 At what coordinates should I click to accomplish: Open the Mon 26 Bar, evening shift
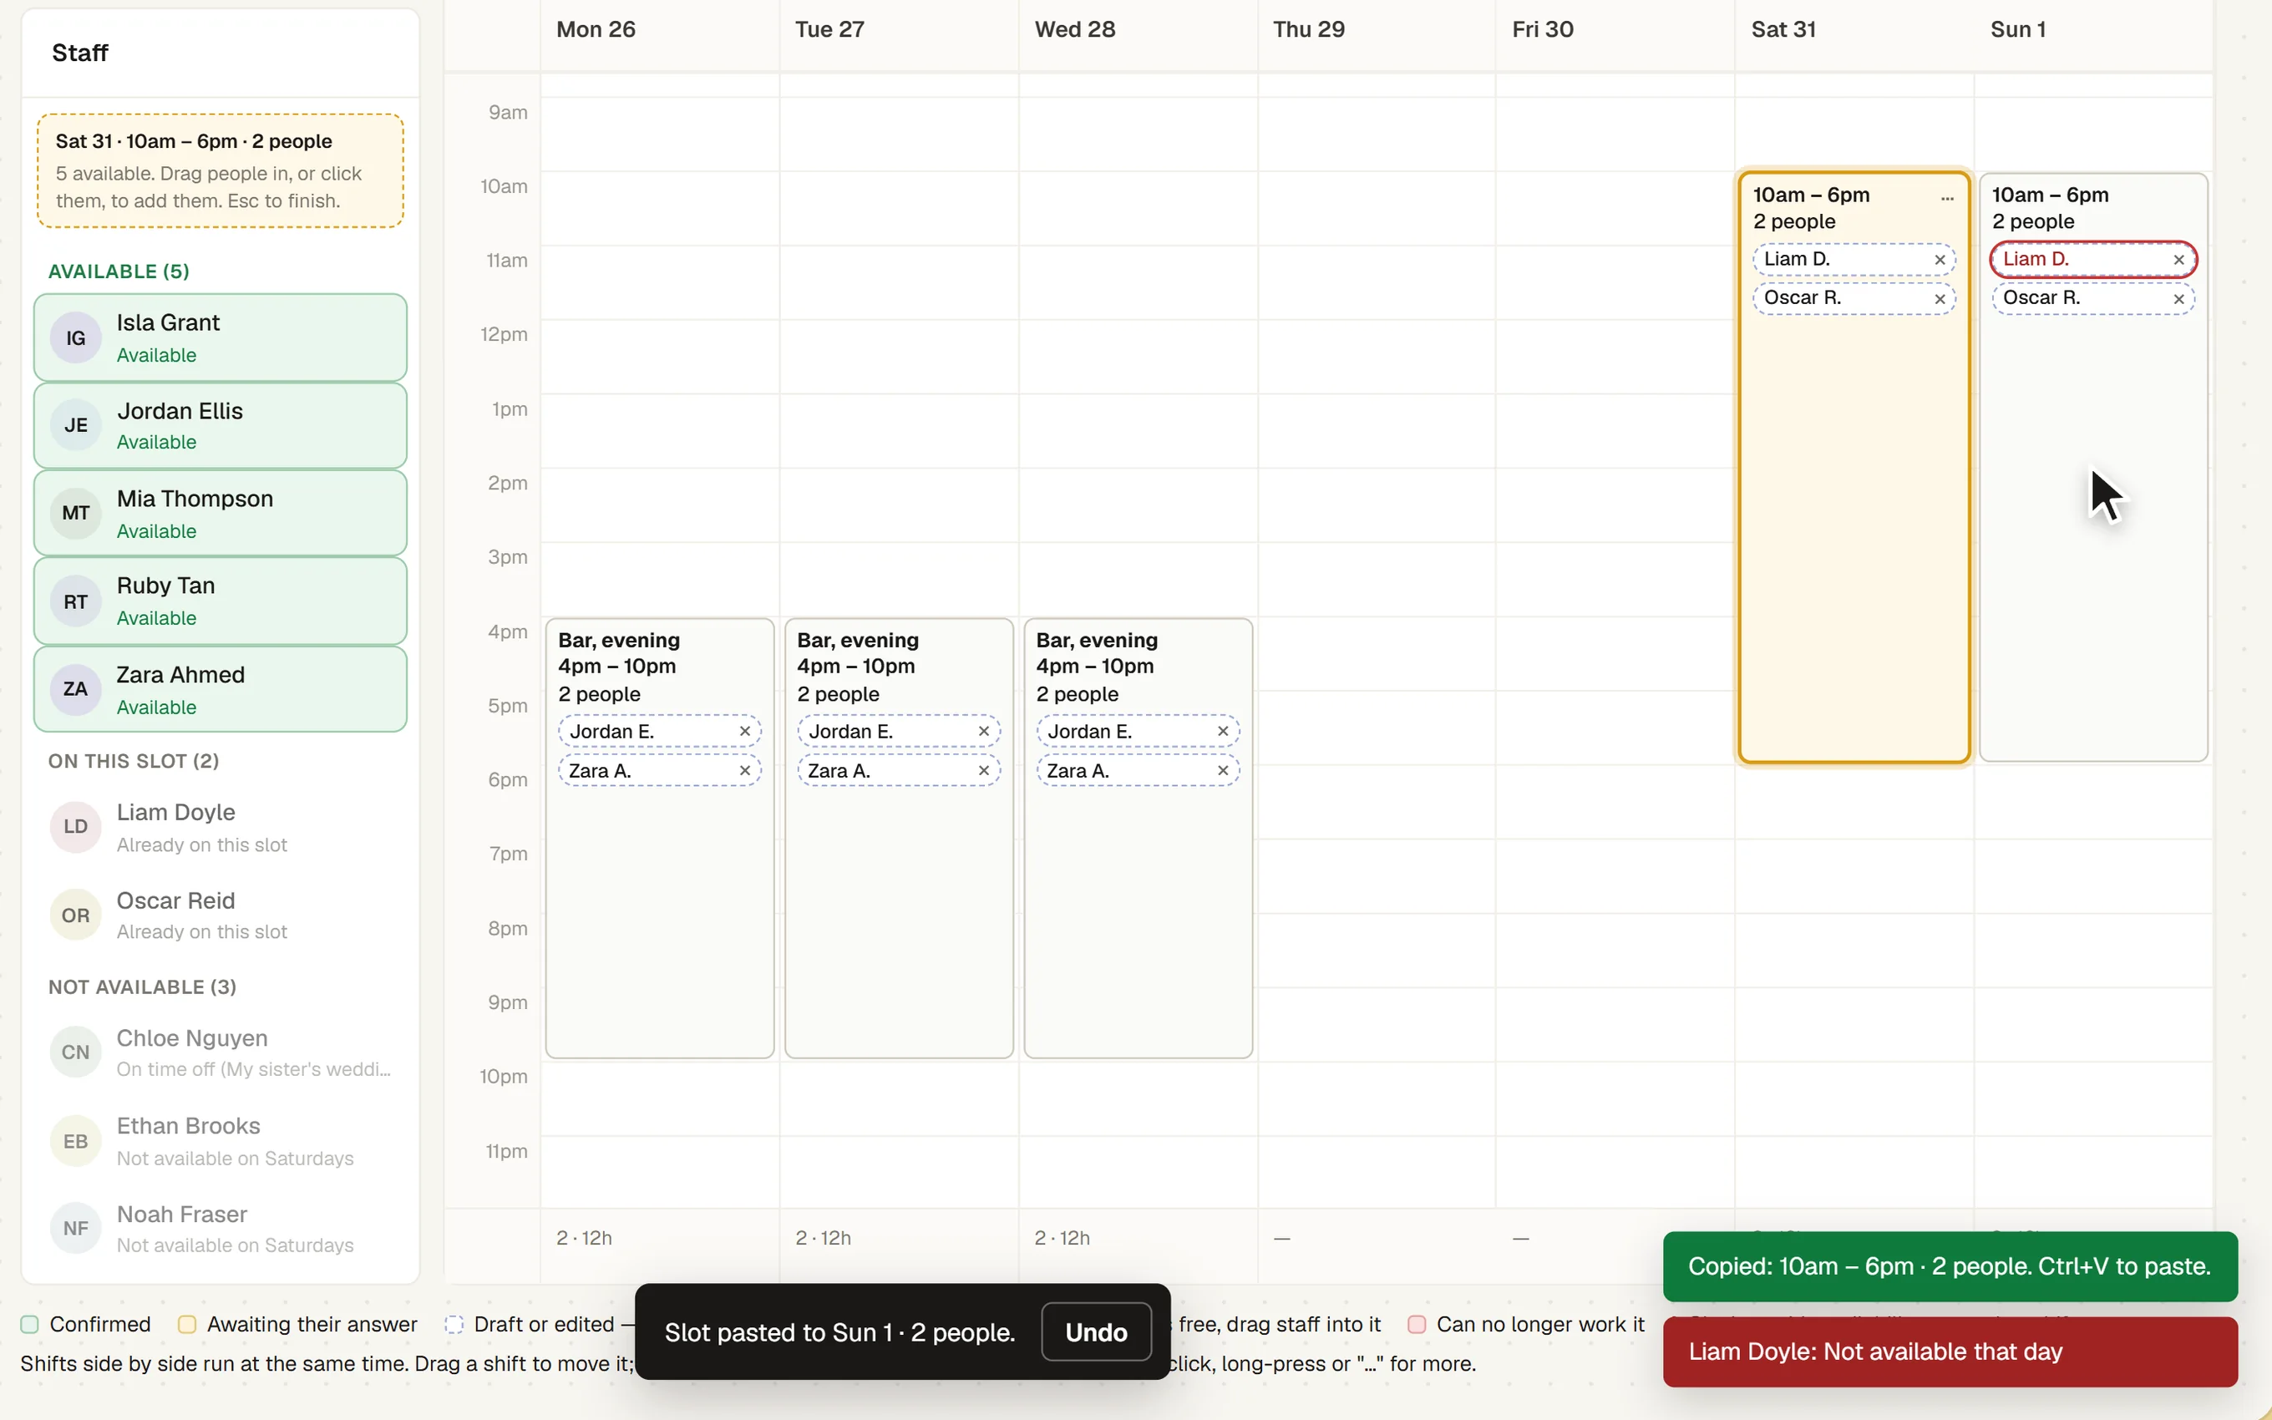[660, 839]
